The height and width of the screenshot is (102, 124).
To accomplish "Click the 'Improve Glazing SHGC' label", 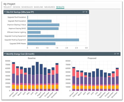I will 17,28.
